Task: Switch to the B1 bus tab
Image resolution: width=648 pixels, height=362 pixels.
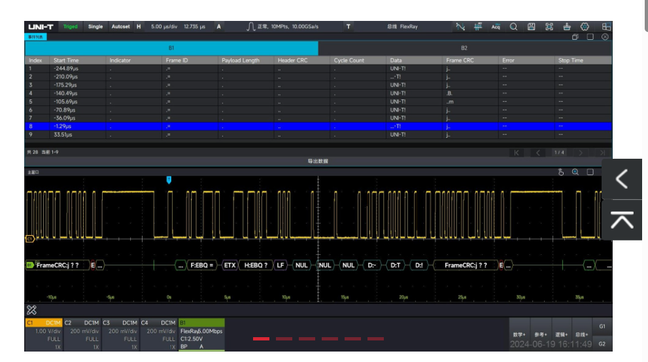Action: 171,48
